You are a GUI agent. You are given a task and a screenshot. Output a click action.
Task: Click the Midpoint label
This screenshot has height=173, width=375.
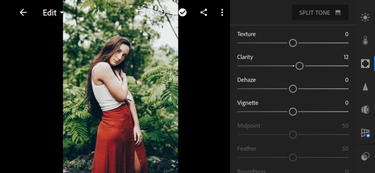point(249,126)
